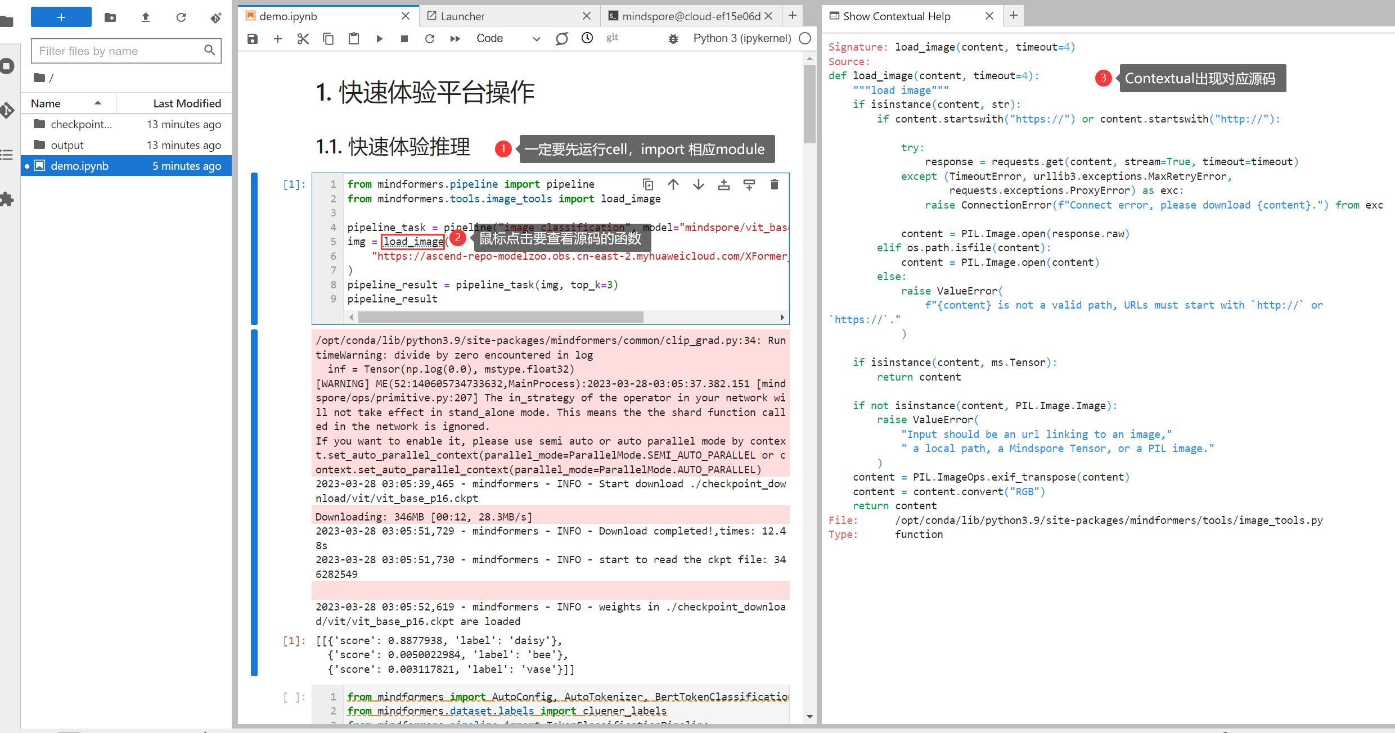The height and width of the screenshot is (733, 1395).
Task: Open the debugger bug icon
Action: pos(673,39)
